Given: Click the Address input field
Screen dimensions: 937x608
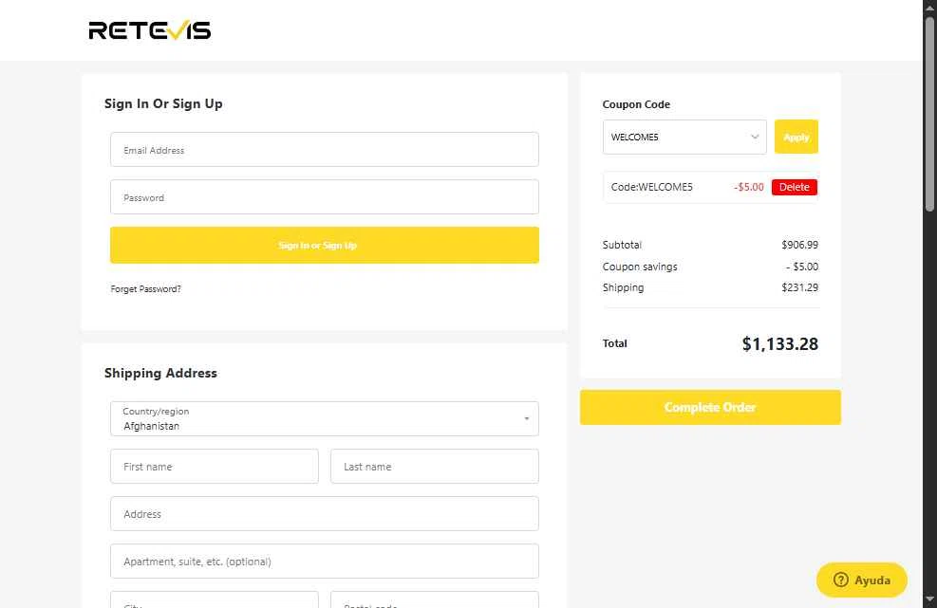Looking at the screenshot, I should click(325, 514).
